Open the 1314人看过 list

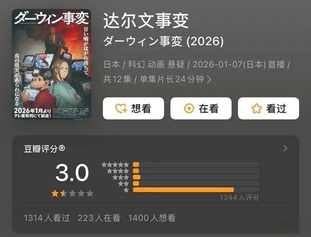pos(47,218)
